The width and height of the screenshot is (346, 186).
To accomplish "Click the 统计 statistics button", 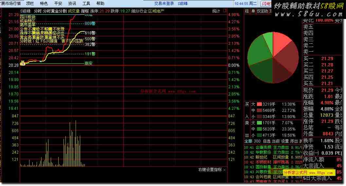I will click(216, 11).
